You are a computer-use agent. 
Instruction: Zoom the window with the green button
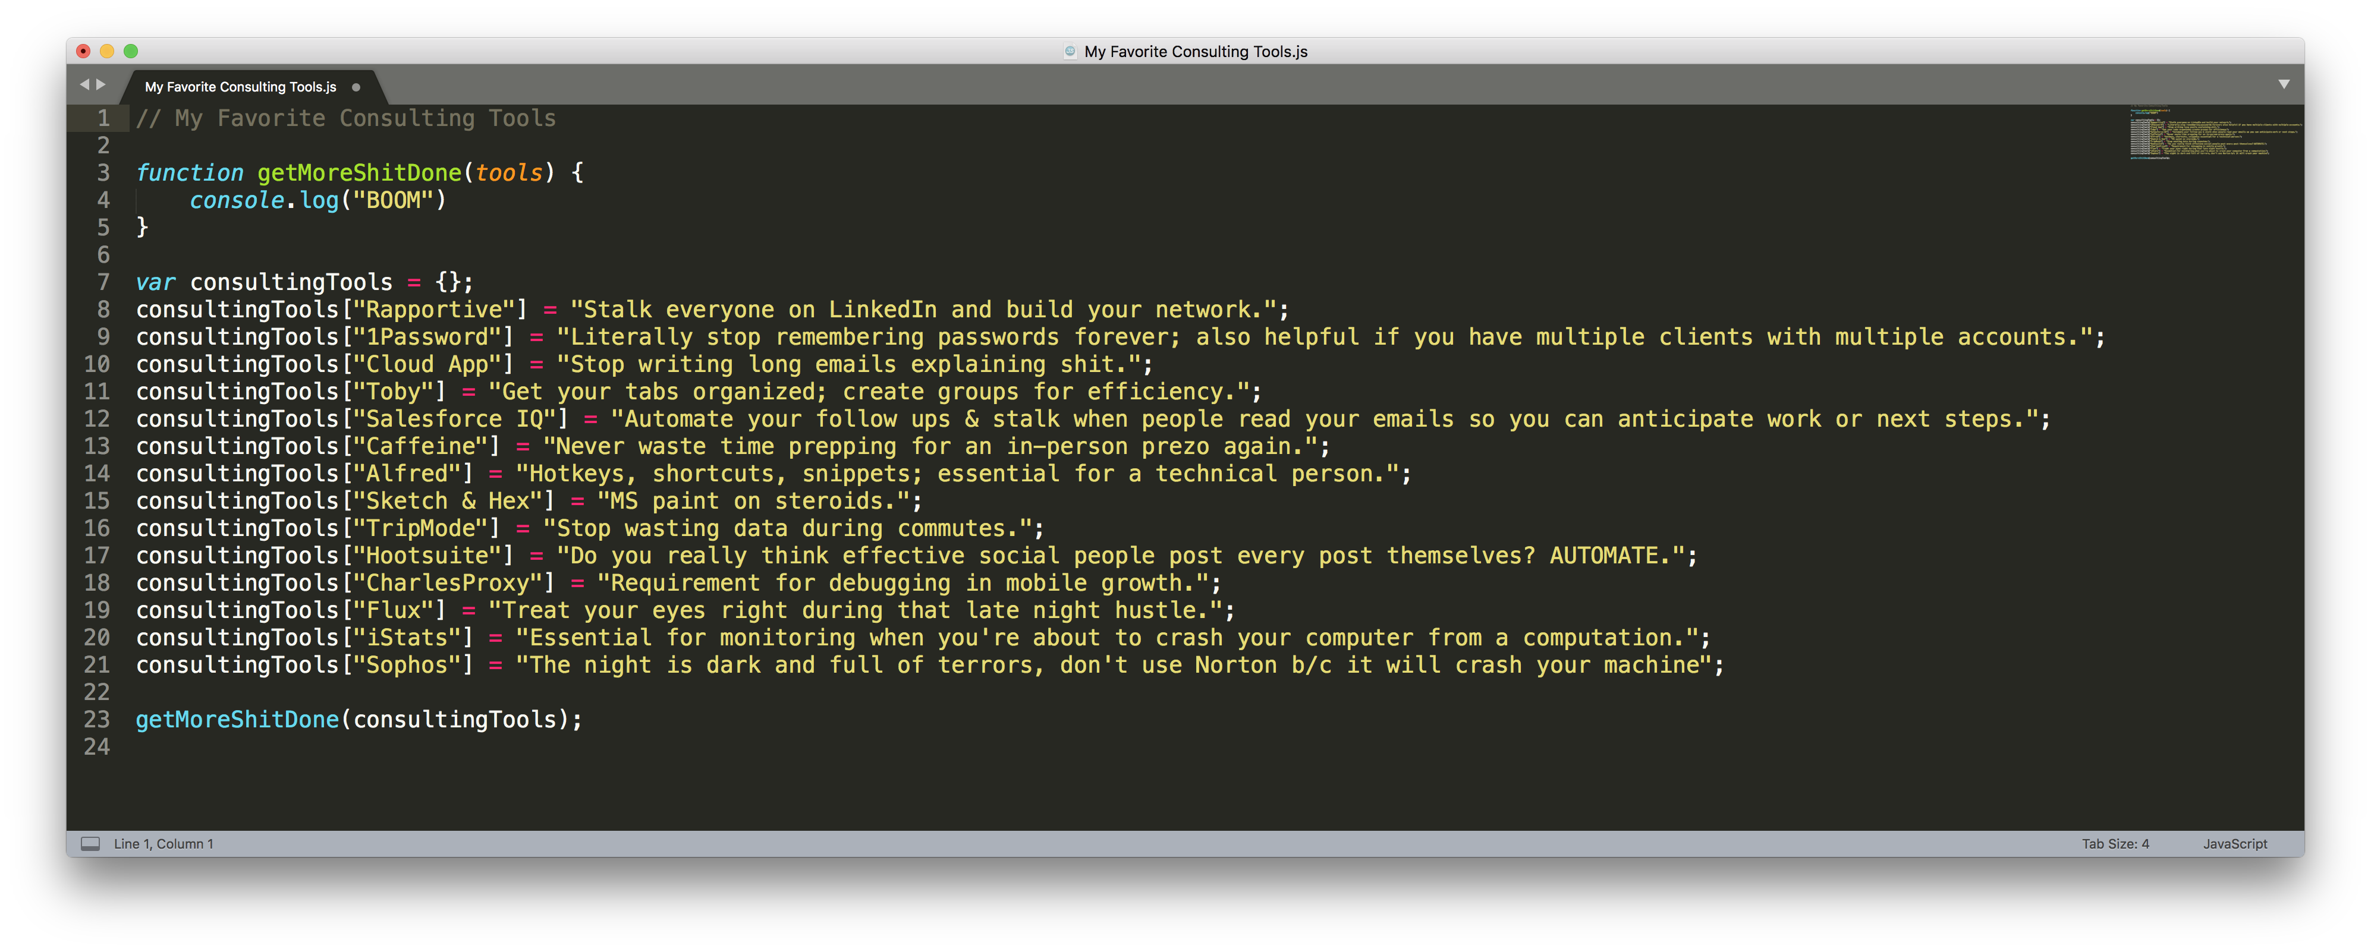pyautogui.click(x=131, y=52)
